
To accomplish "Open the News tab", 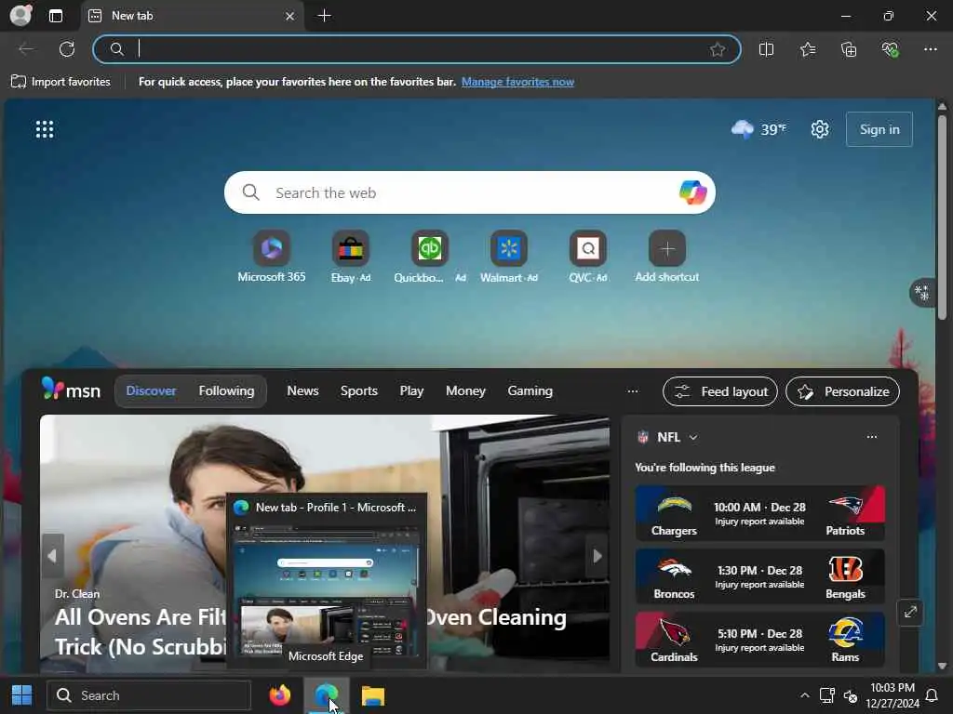I will pyautogui.click(x=302, y=391).
